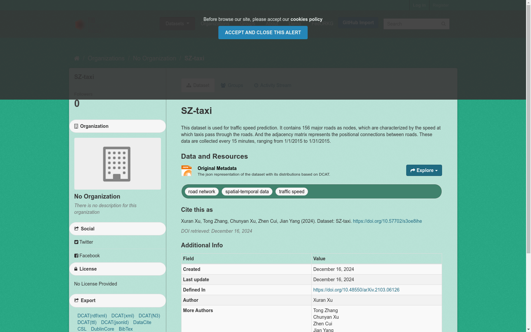Select the traffic speed tag

[291, 192]
